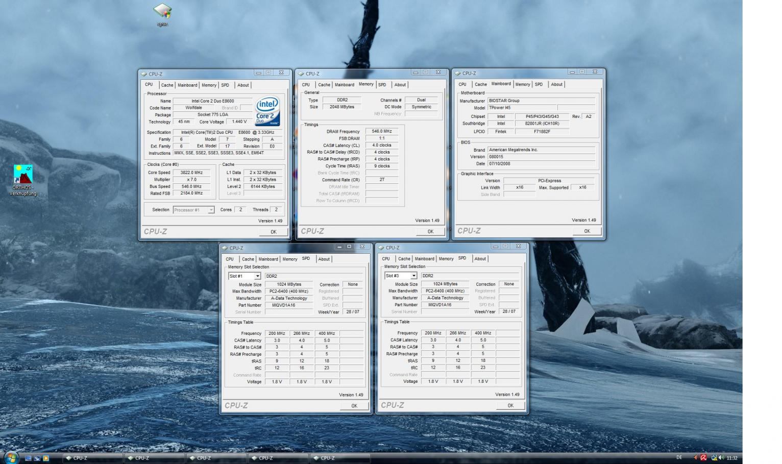Click the '1:1' FSB:DRAM ratio value
The height and width of the screenshot is (464, 782).
click(382, 138)
